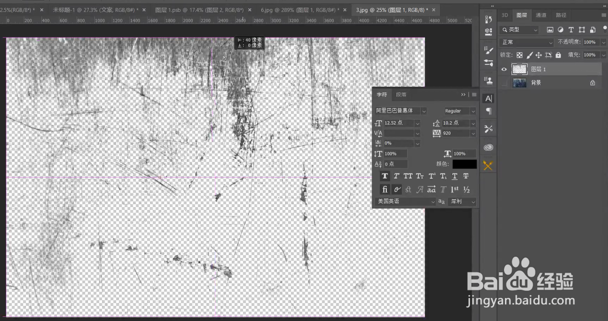
Task: Filter layers by pixel layers
Action: [x=550, y=30]
